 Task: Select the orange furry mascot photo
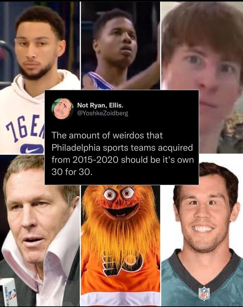pos(120,246)
